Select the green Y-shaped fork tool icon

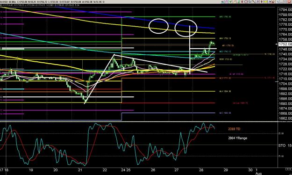coord(230,2)
